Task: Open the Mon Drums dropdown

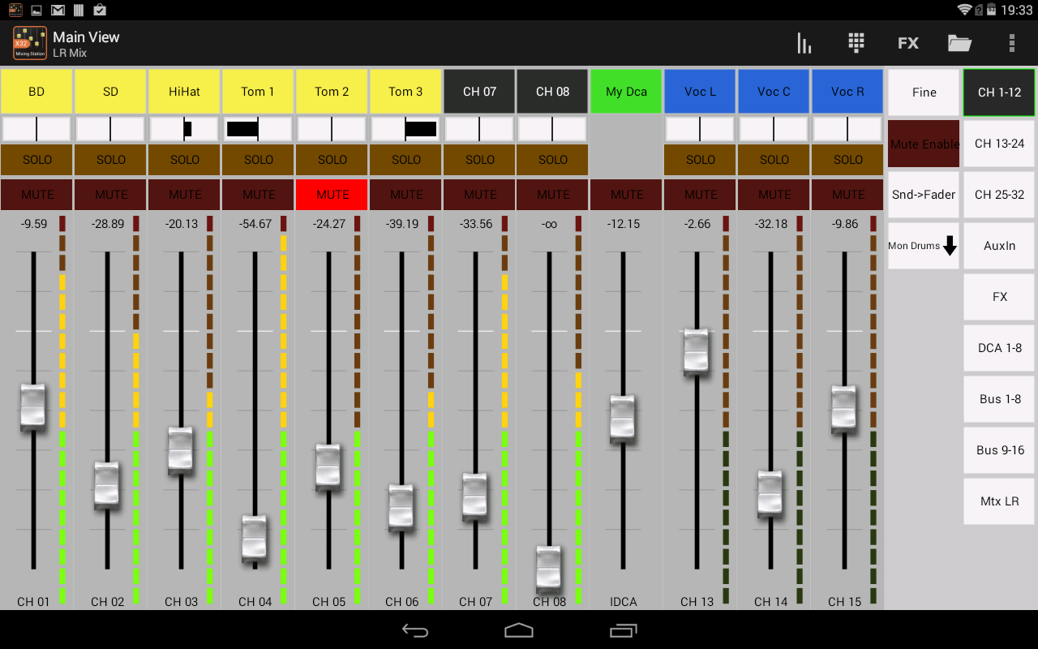Action: click(924, 246)
